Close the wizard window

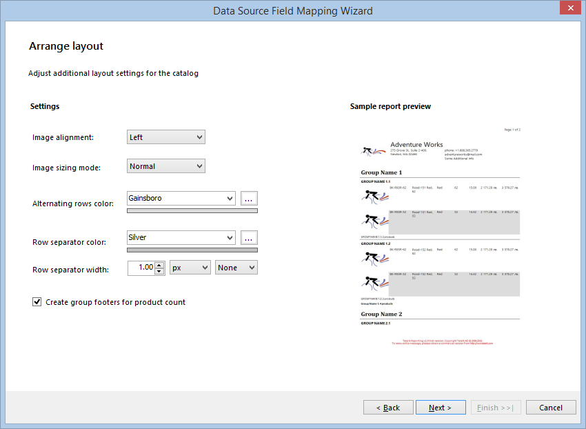[572, 8]
